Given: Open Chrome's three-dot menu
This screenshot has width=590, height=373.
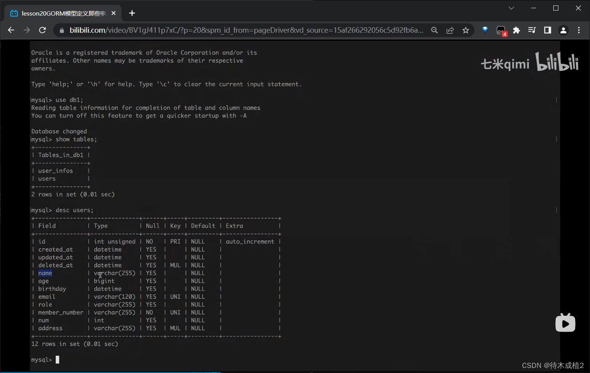Looking at the screenshot, I should point(579,30).
